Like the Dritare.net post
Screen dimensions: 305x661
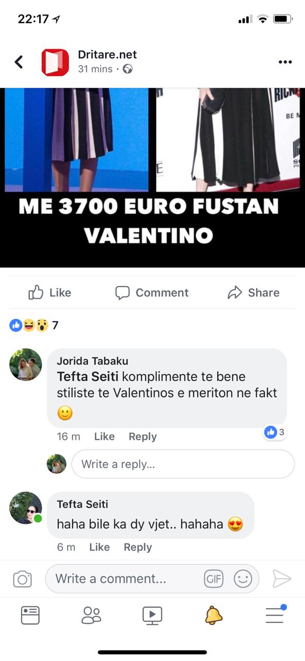[50, 293]
